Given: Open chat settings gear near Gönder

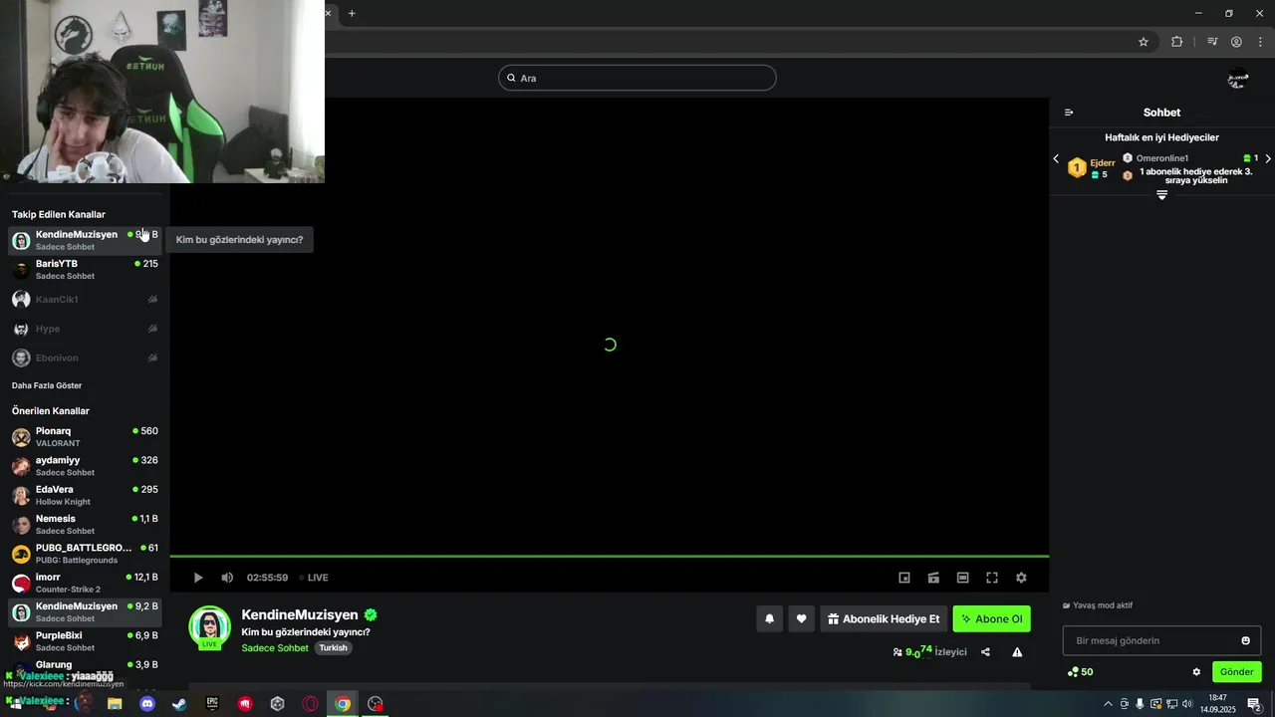Looking at the screenshot, I should 1196,672.
